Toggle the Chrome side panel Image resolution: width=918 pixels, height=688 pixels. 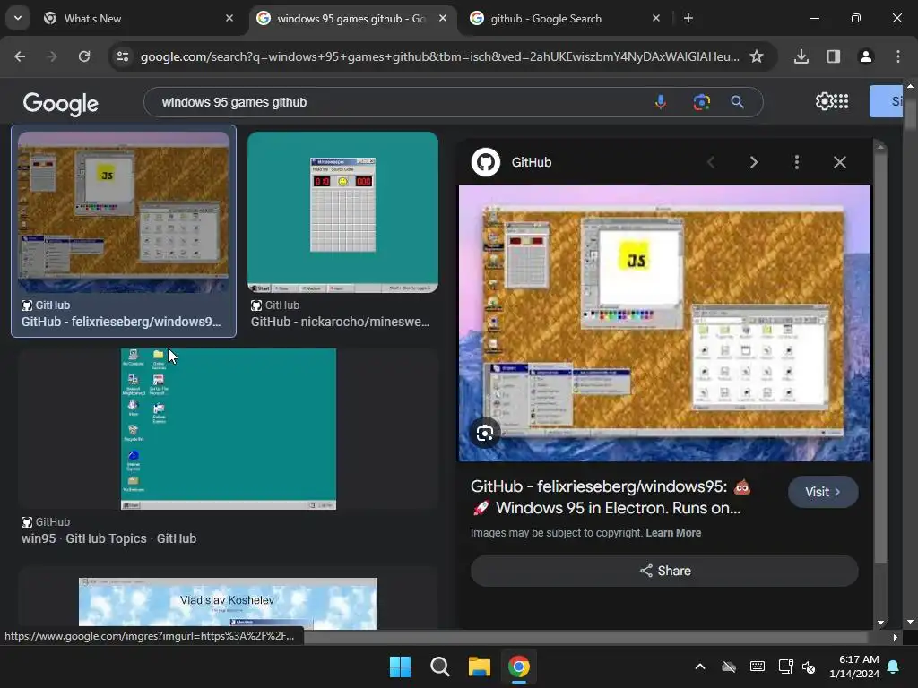pyautogui.click(x=834, y=56)
